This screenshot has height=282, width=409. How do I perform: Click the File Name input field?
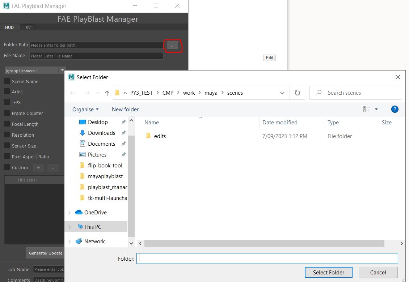pos(96,56)
